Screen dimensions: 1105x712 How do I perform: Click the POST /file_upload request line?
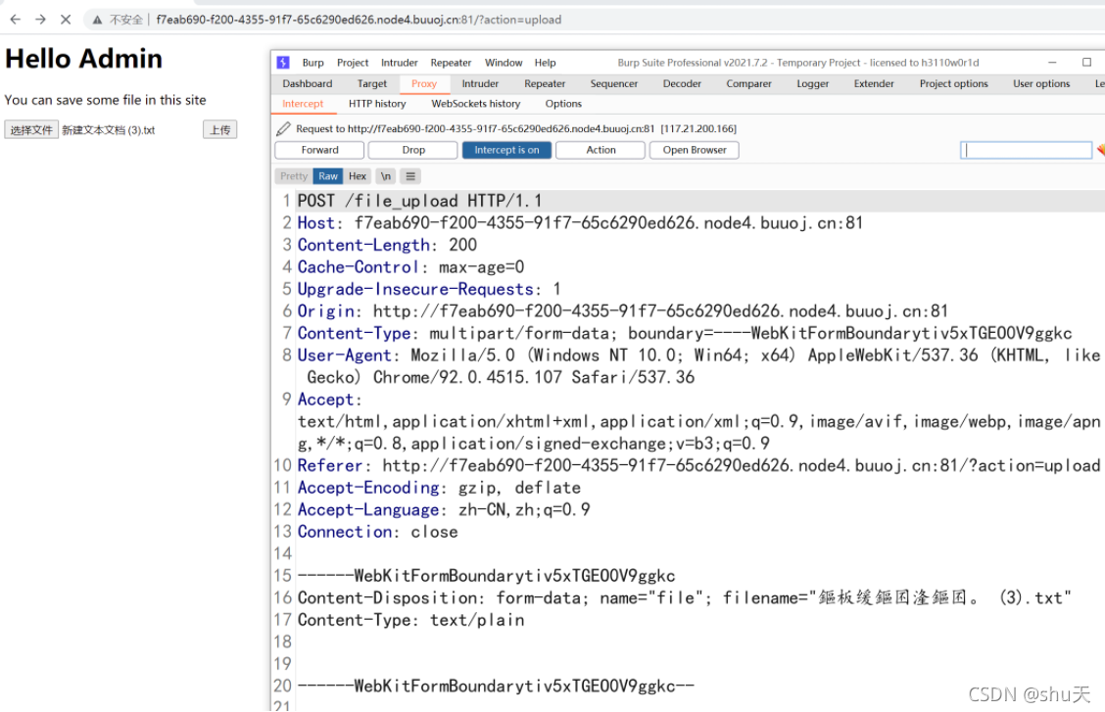(420, 202)
